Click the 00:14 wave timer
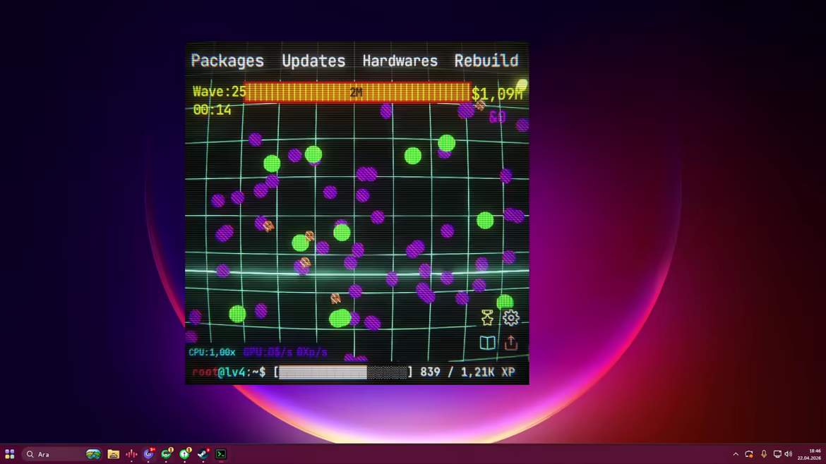The height and width of the screenshot is (464, 826). click(212, 110)
